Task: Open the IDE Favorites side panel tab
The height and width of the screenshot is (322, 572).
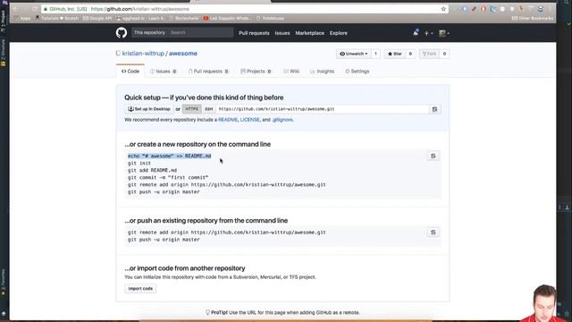Action: click(x=4, y=282)
